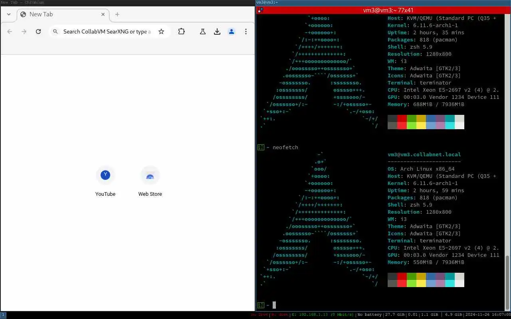The width and height of the screenshot is (511, 319).
Task: Click the Memory: 688MiB / 7936MiB line
Action: point(426,104)
